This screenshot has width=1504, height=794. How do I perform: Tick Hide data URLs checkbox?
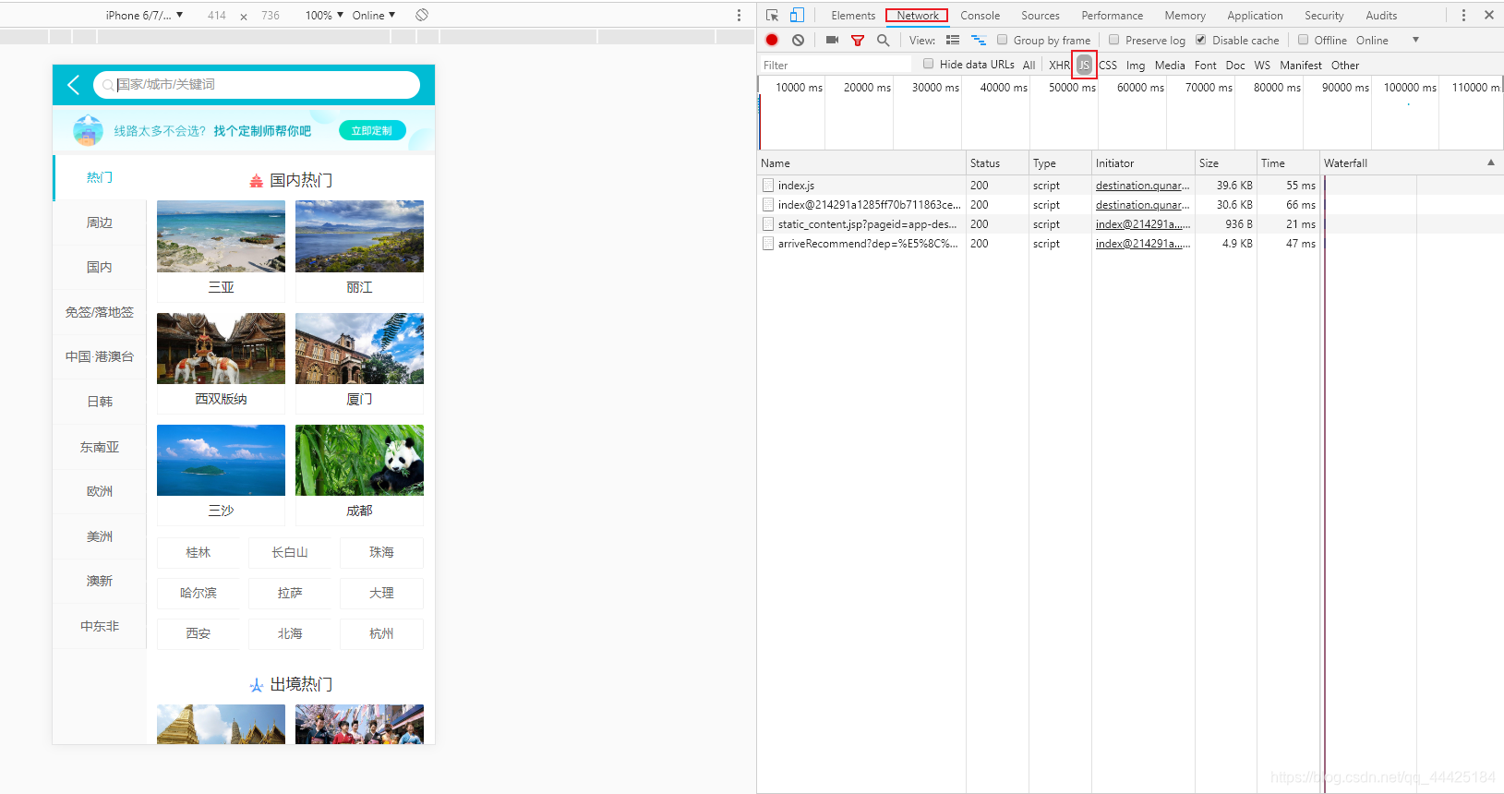(x=929, y=64)
